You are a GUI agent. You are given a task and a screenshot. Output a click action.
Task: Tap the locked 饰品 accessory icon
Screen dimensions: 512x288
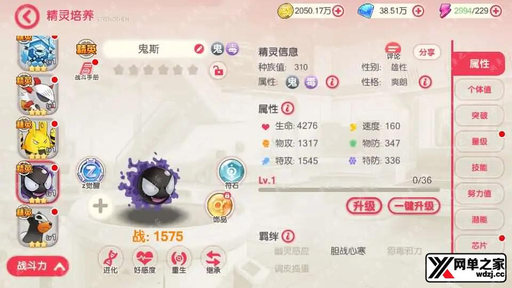(220, 207)
